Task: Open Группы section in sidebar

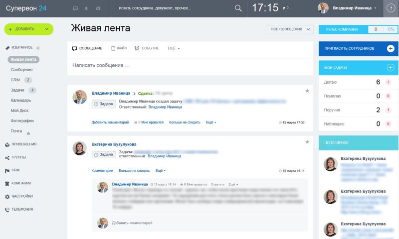Action: (x=15, y=157)
